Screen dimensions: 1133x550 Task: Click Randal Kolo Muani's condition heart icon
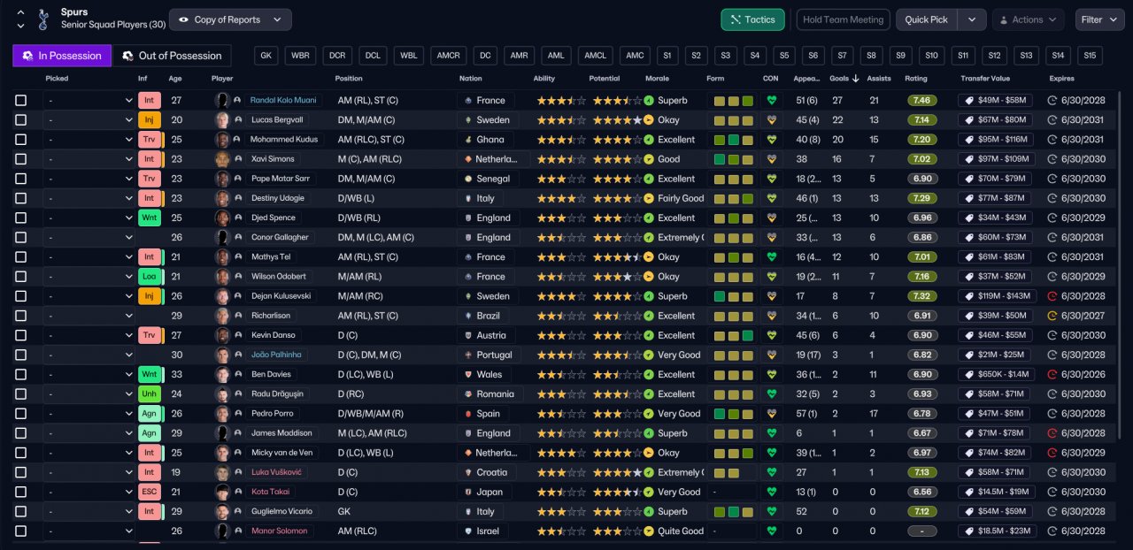point(772,100)
